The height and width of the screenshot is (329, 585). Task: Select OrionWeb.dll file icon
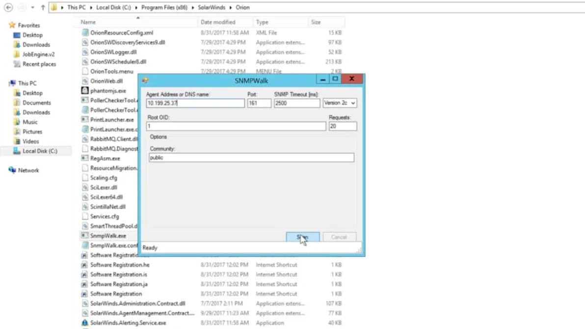pyautogui.click(x=85, y=81)
